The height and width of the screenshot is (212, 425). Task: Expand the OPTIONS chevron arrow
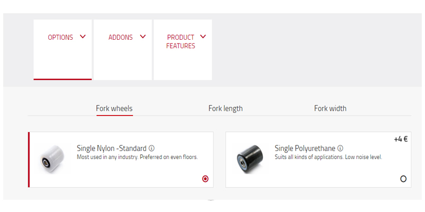click(x=82, y=37)
